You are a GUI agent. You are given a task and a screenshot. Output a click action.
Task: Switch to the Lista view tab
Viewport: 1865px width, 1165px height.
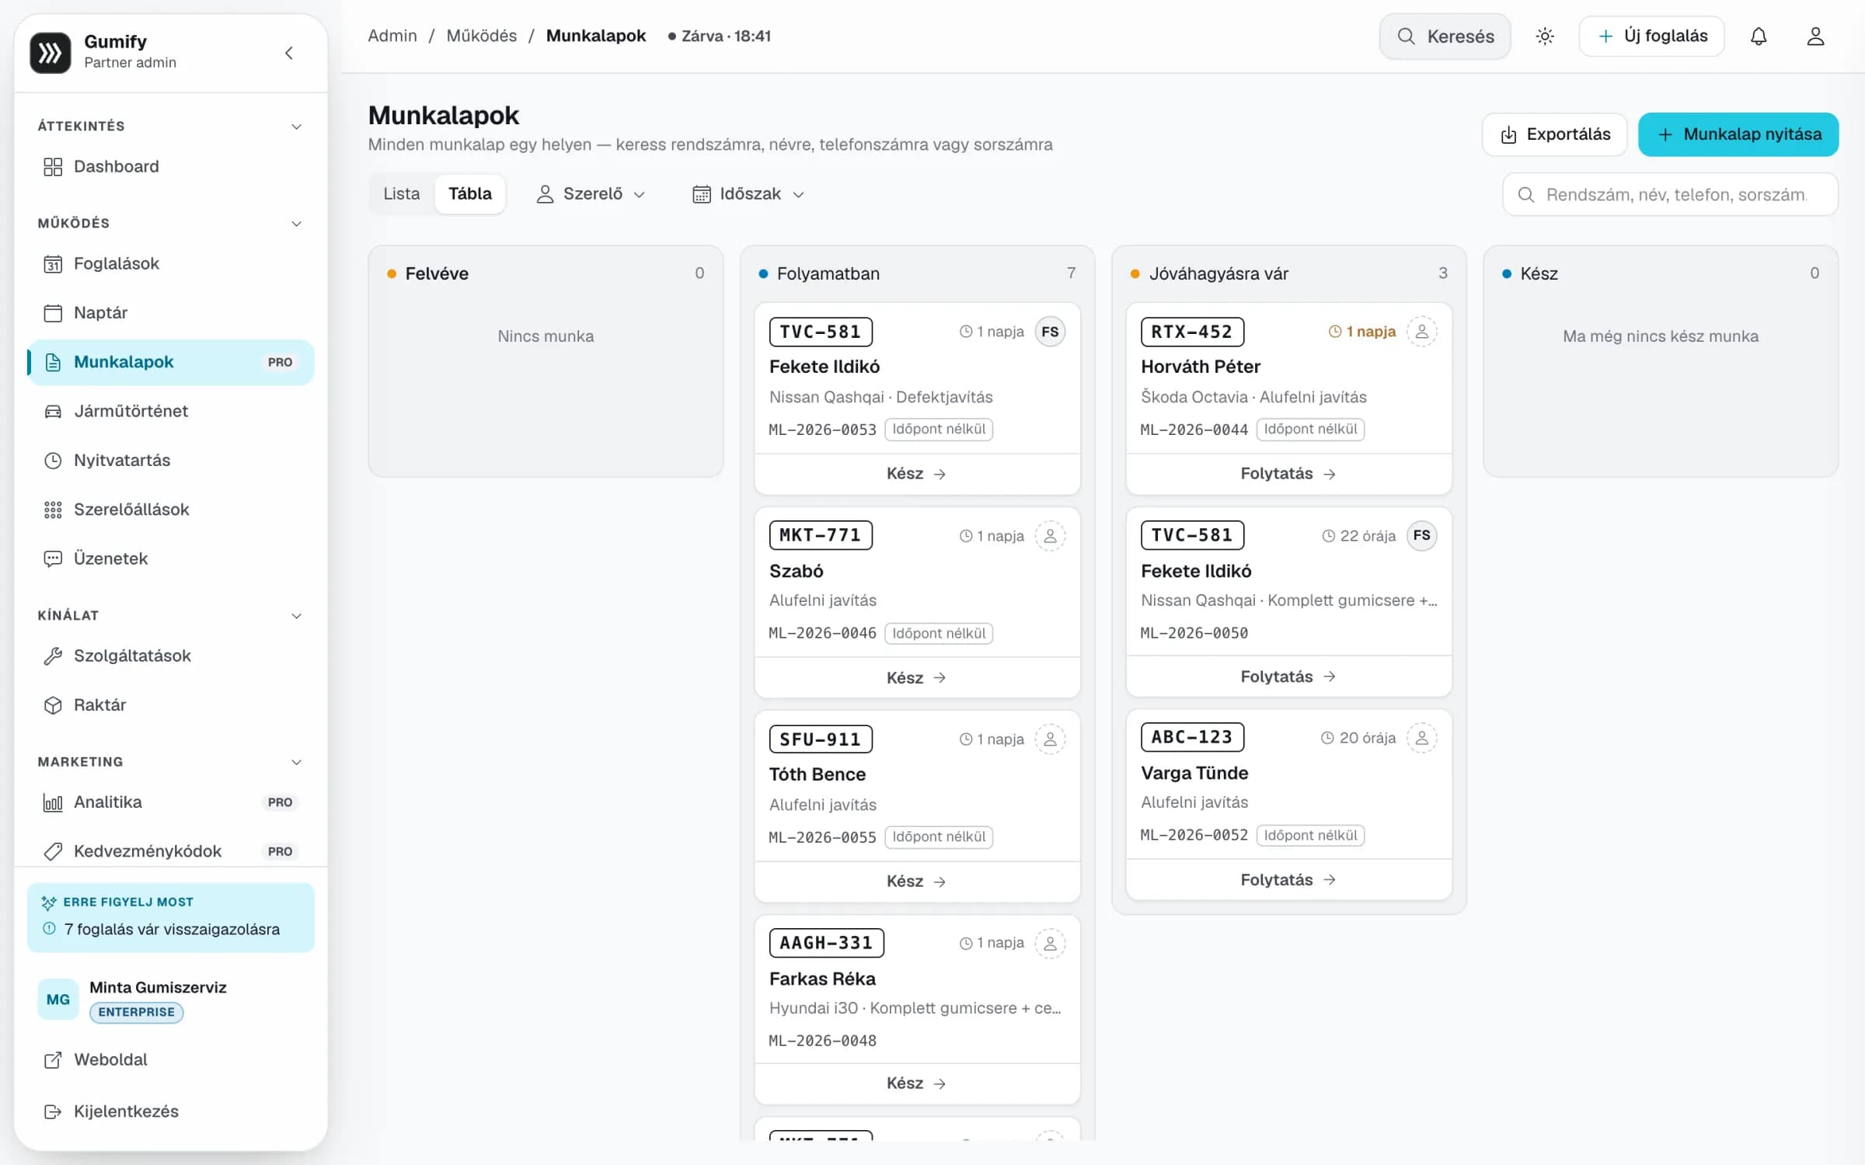point(402,194)
